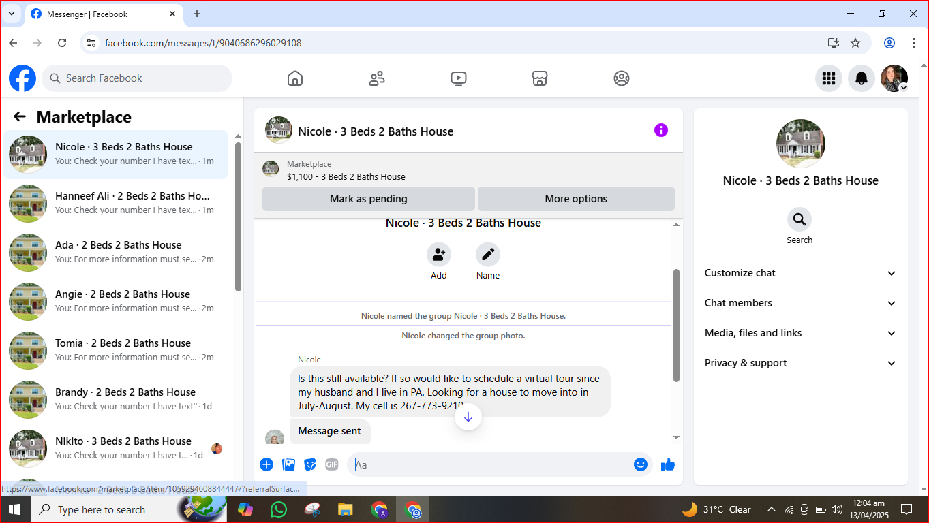The height and width of the screenshot is (523, 929).
Task: Open the emoji picker
Action: 641,464
